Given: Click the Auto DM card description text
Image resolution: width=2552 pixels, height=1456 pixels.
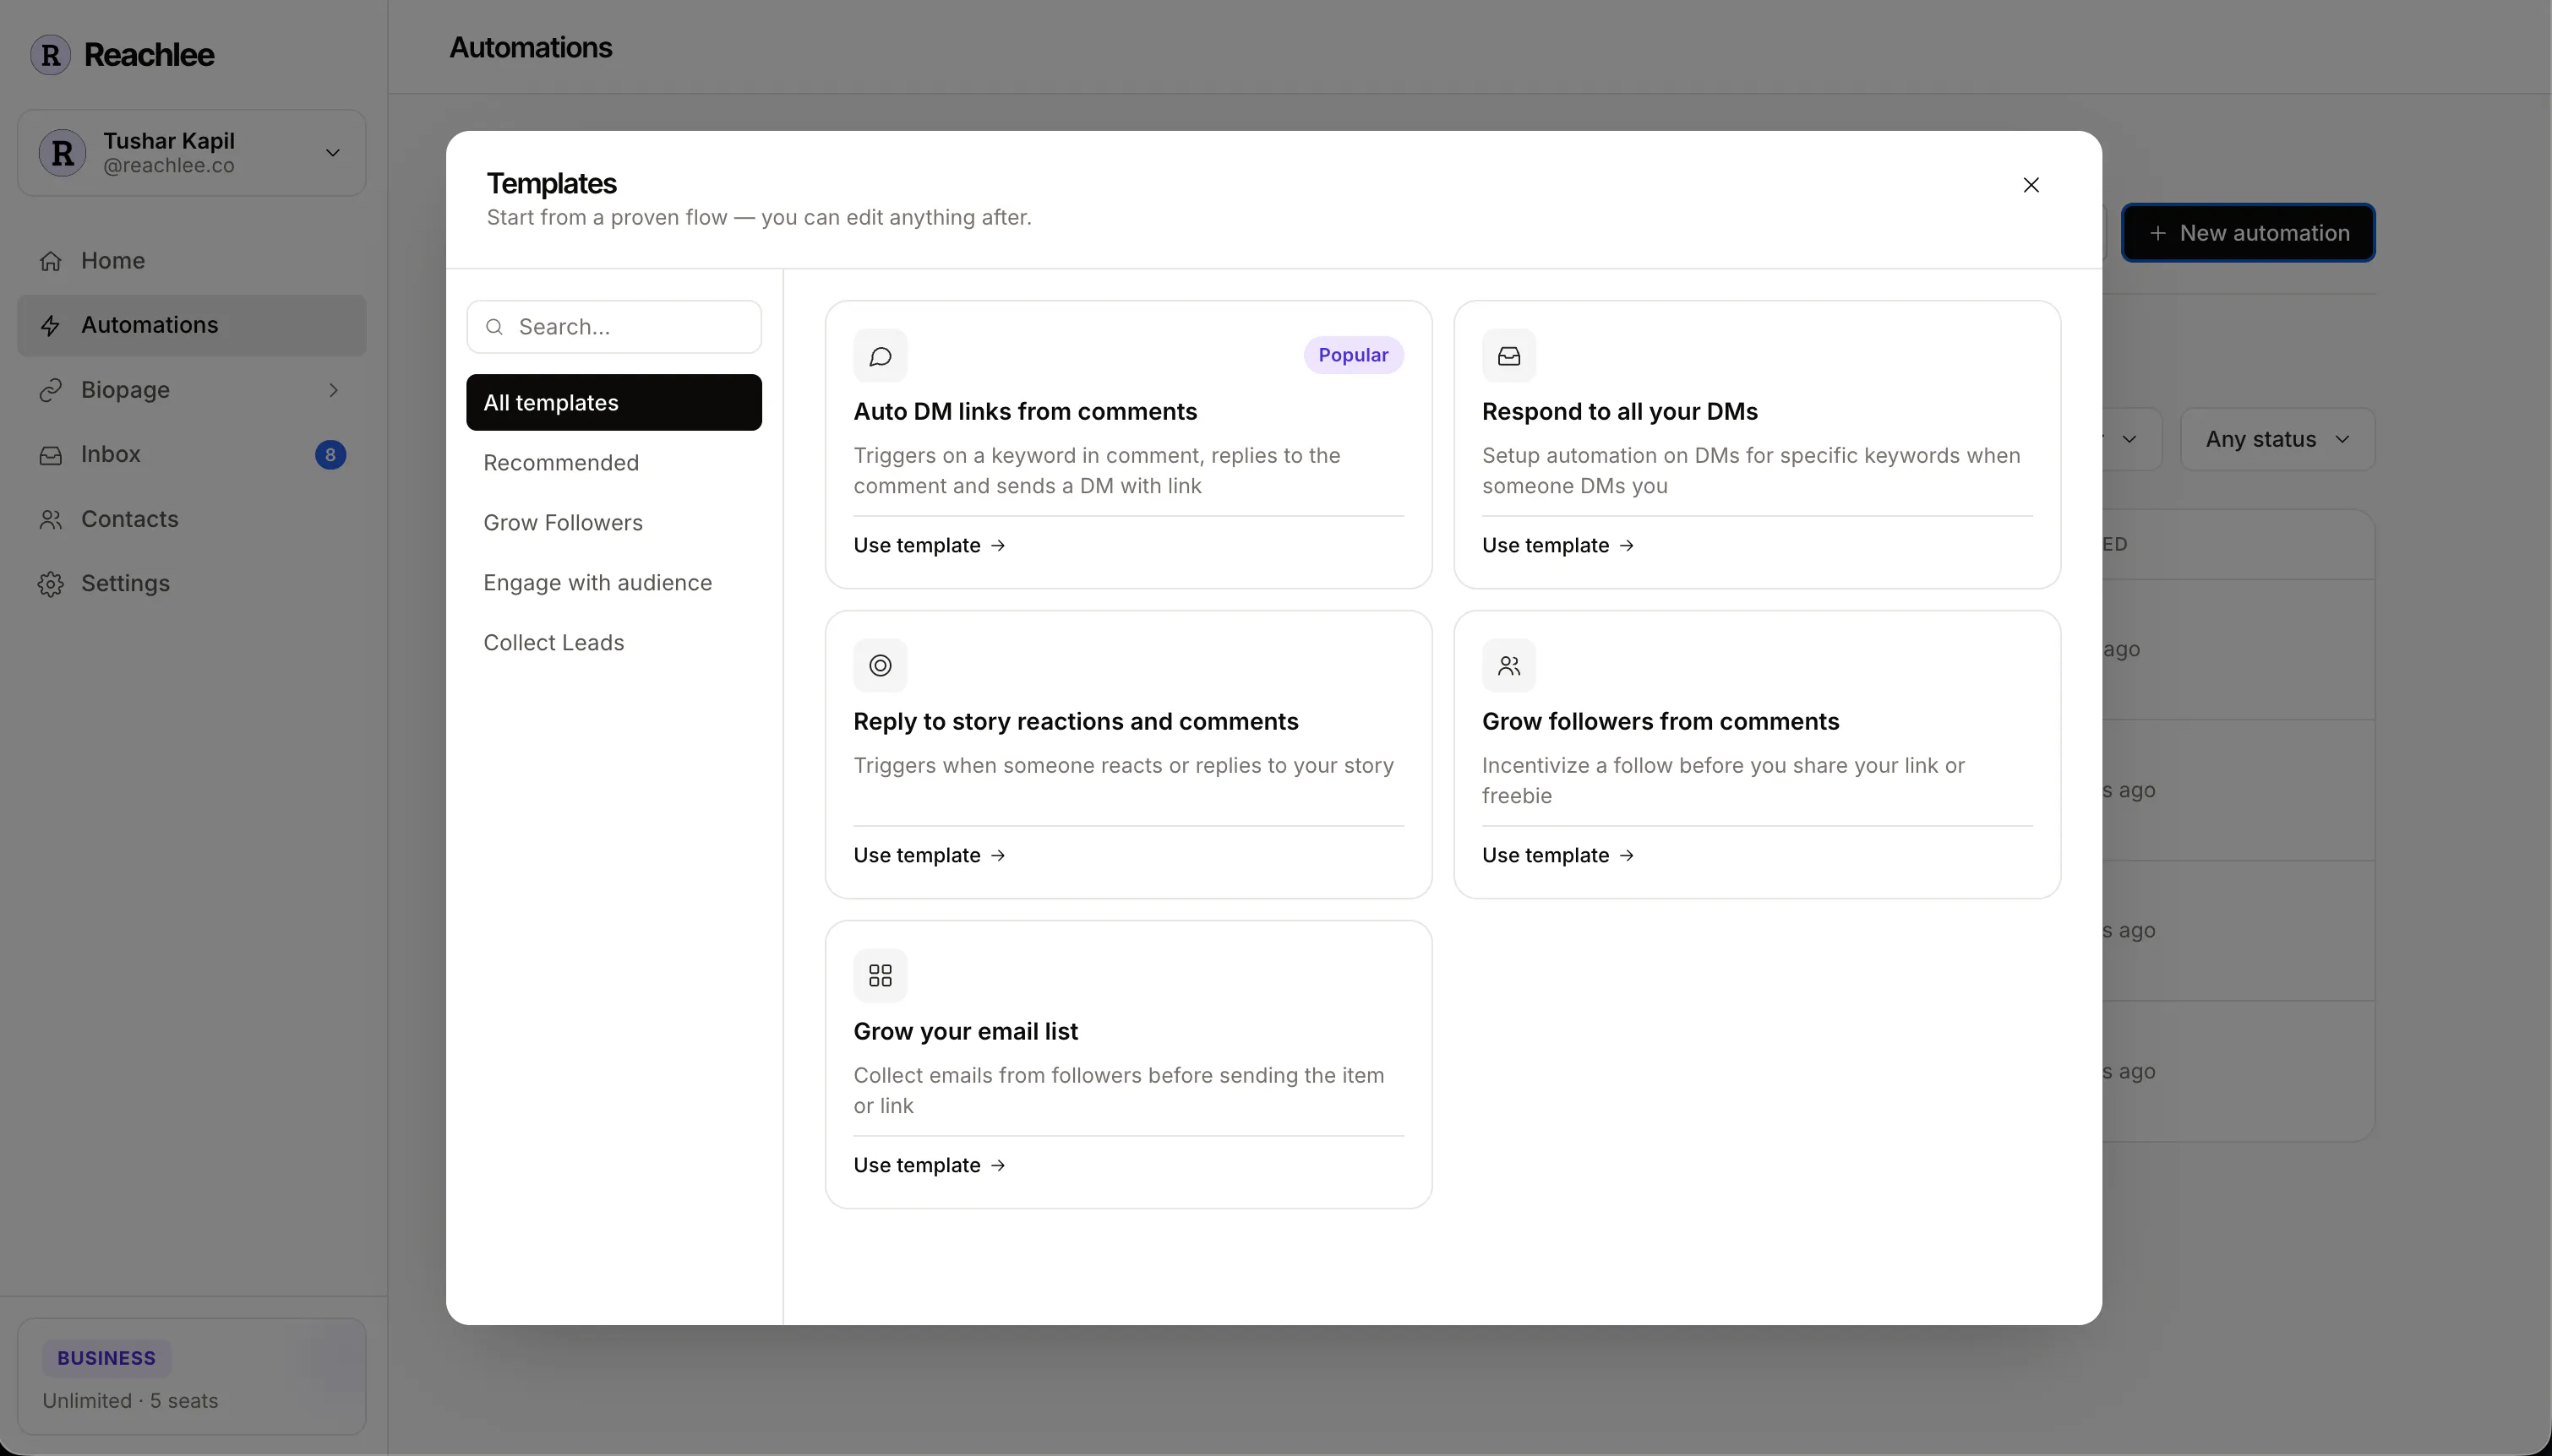Looking at the screenshot, I should tap(1096, 470).
